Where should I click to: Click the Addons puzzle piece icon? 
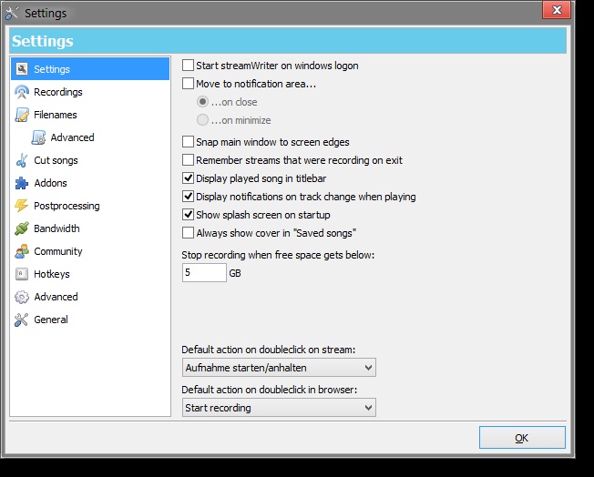pos(22,183)
